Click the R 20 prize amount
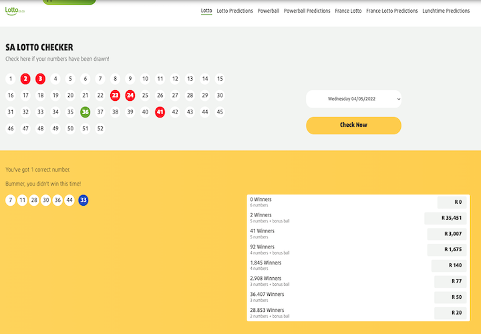The image size is (481, 334). (x=450, y=313)
